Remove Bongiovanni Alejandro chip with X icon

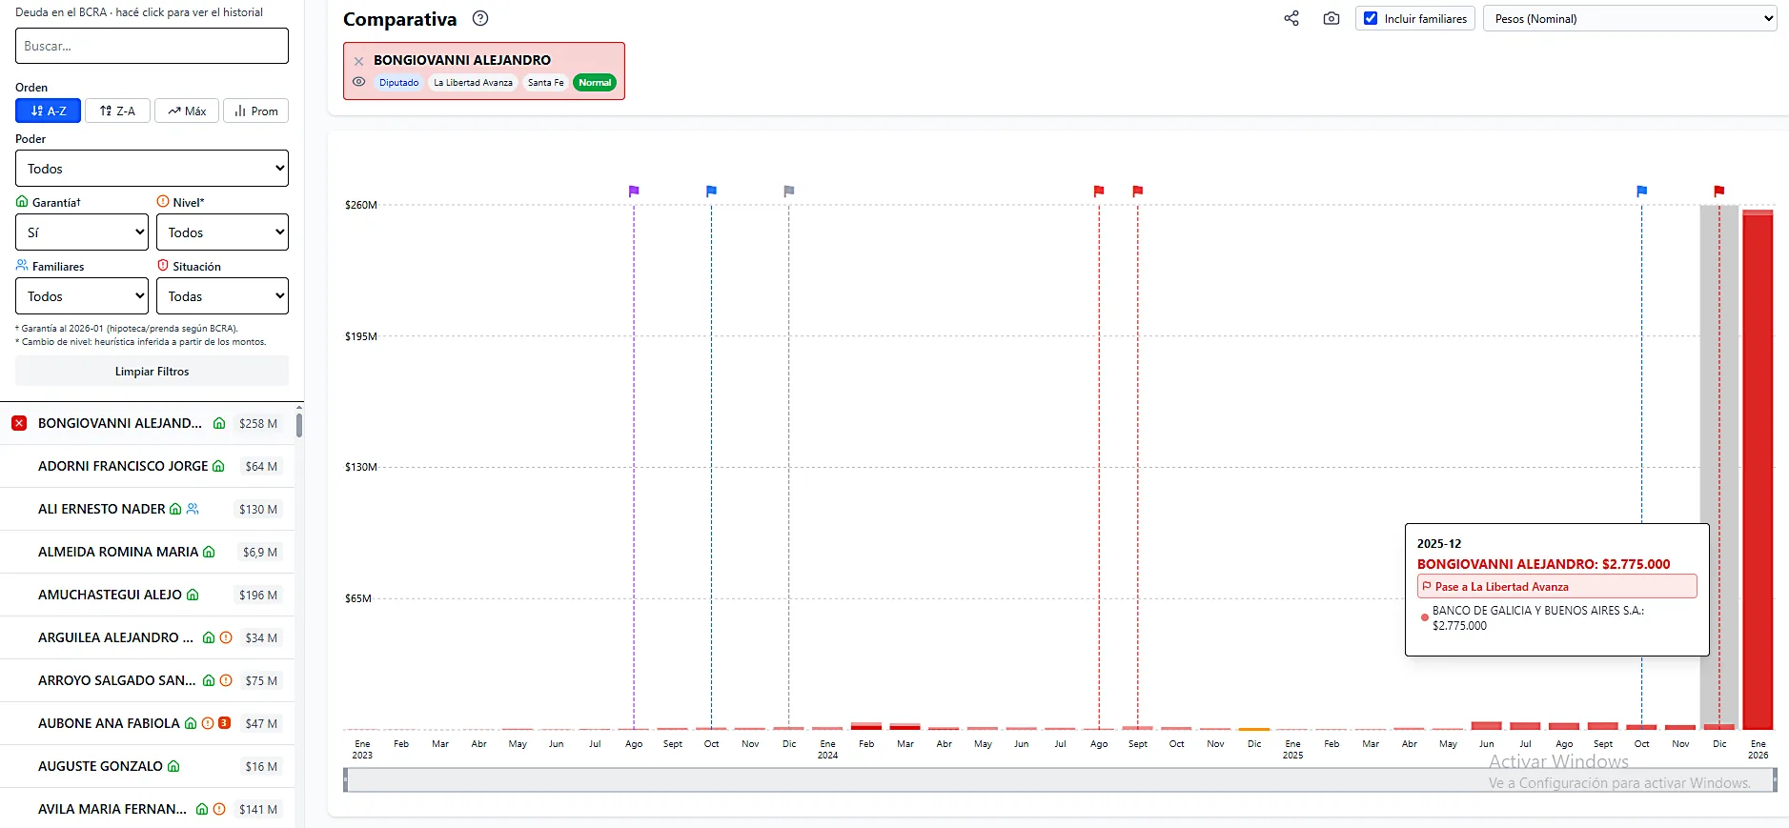tap(359, 61)
